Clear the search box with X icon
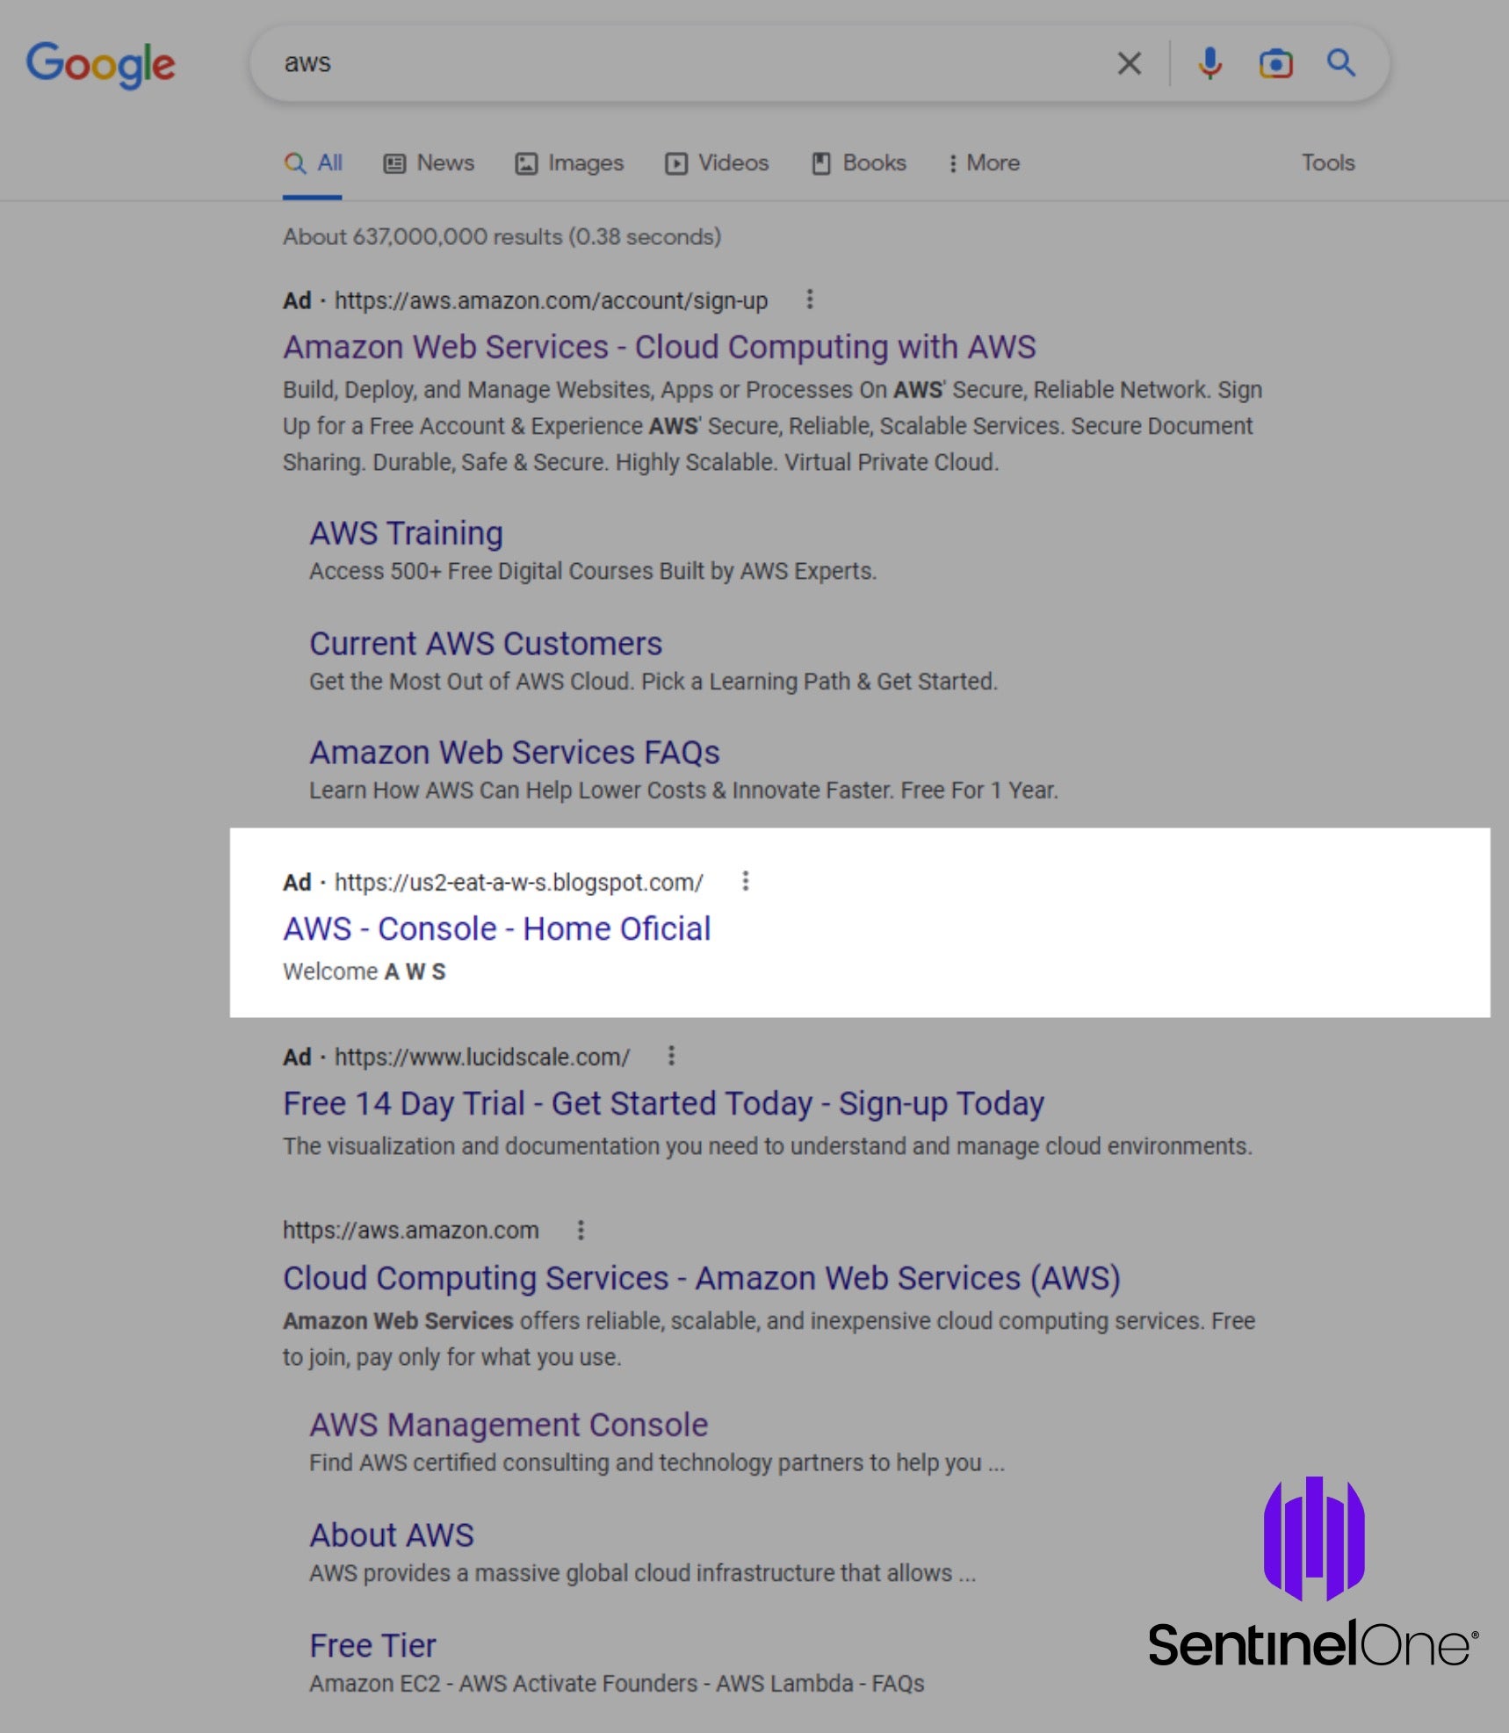1509x1733 pixels. [1129, 63]
